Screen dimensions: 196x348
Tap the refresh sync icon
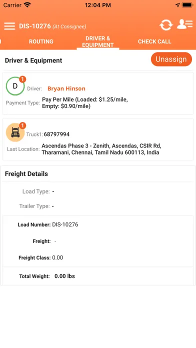click(x=166, y=25)
